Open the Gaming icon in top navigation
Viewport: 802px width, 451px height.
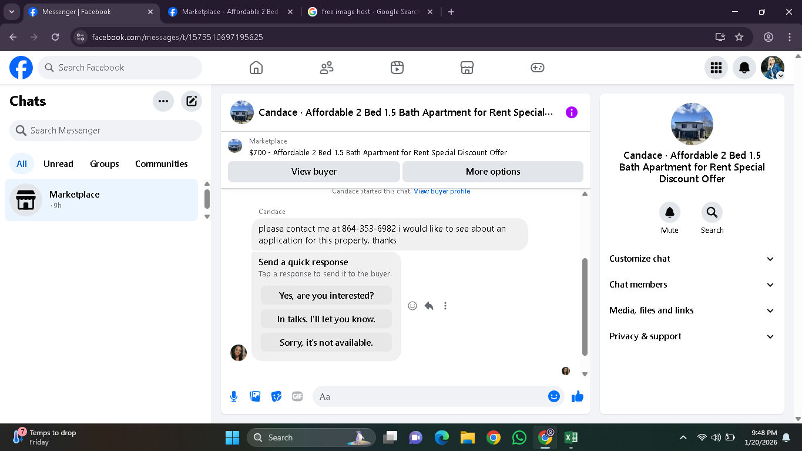[538, 68]
